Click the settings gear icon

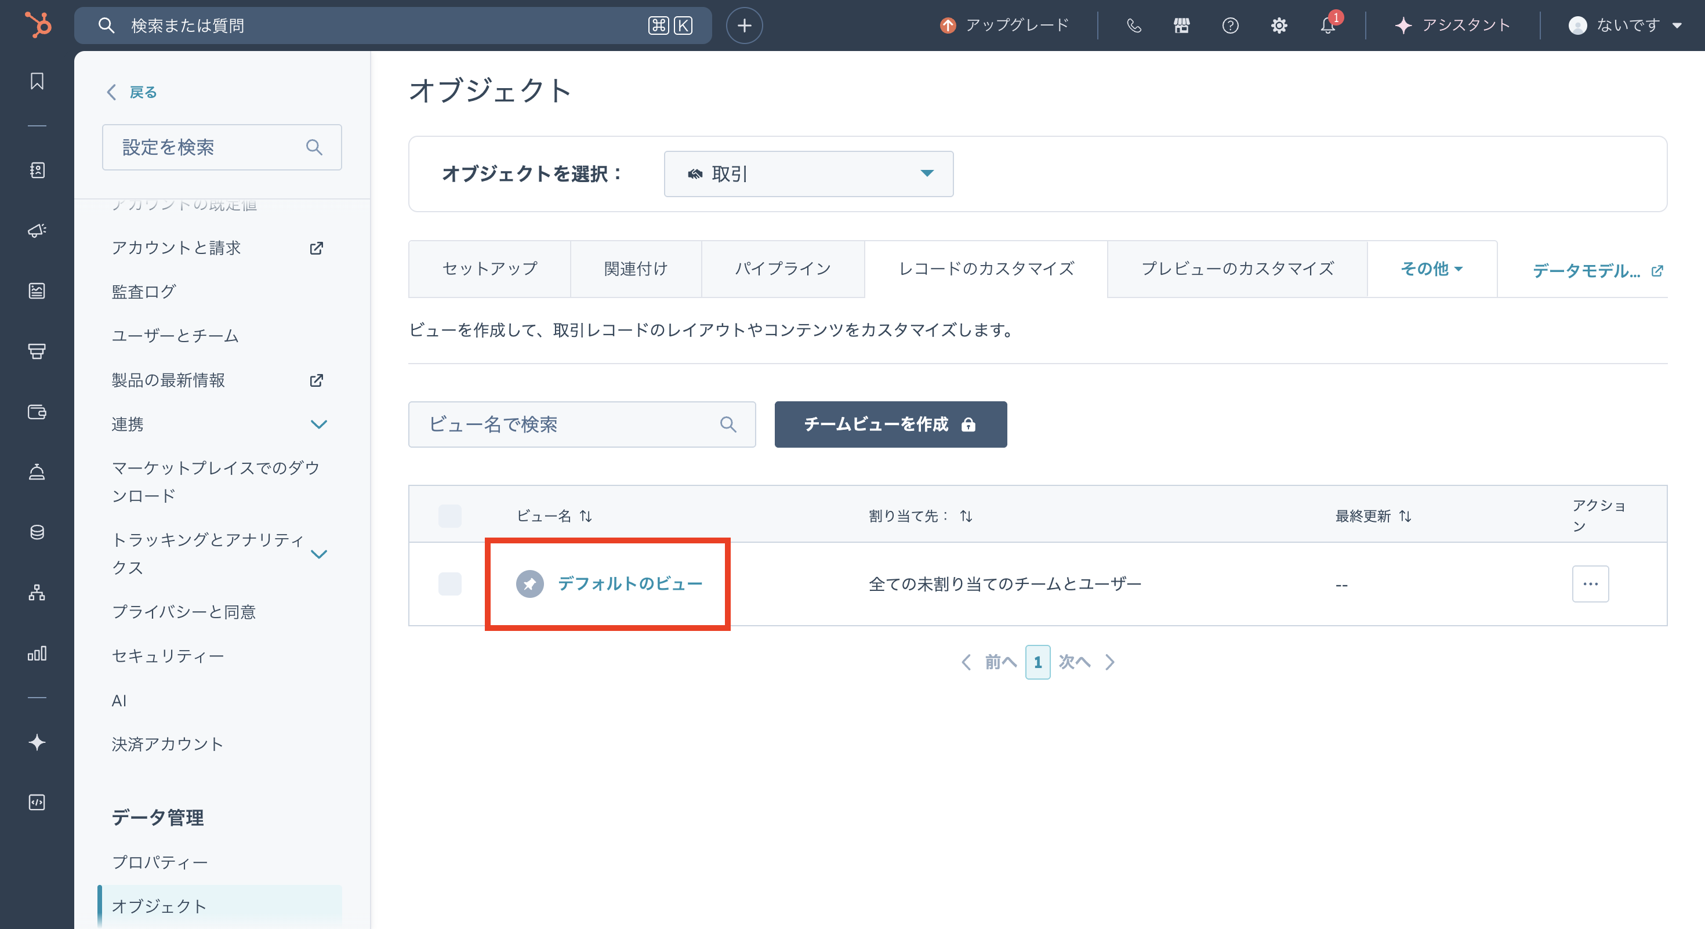tap(1279, 25)
